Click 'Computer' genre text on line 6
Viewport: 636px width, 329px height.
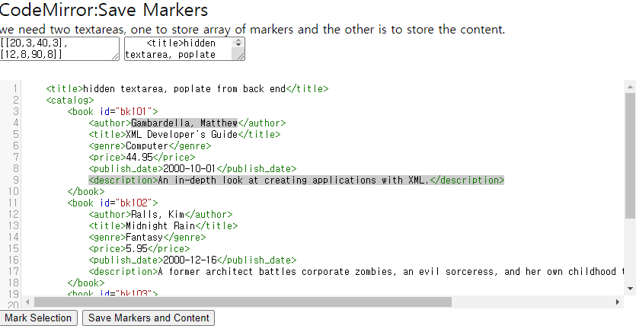[147, 145]
